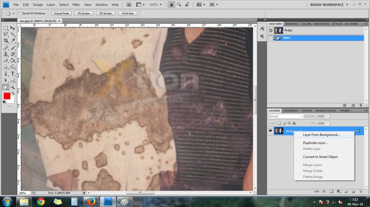Viewport: 370px width, 207px height.
Task: Select the Type tool
Action: 13,74
